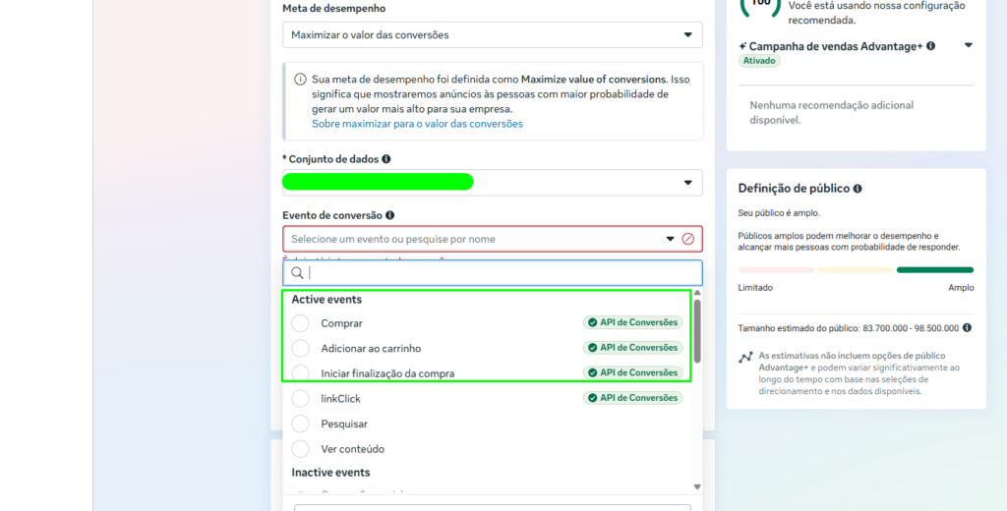Click the audience size meter bar
This screenshot has width=1007, height=511.
coord(857,270)
